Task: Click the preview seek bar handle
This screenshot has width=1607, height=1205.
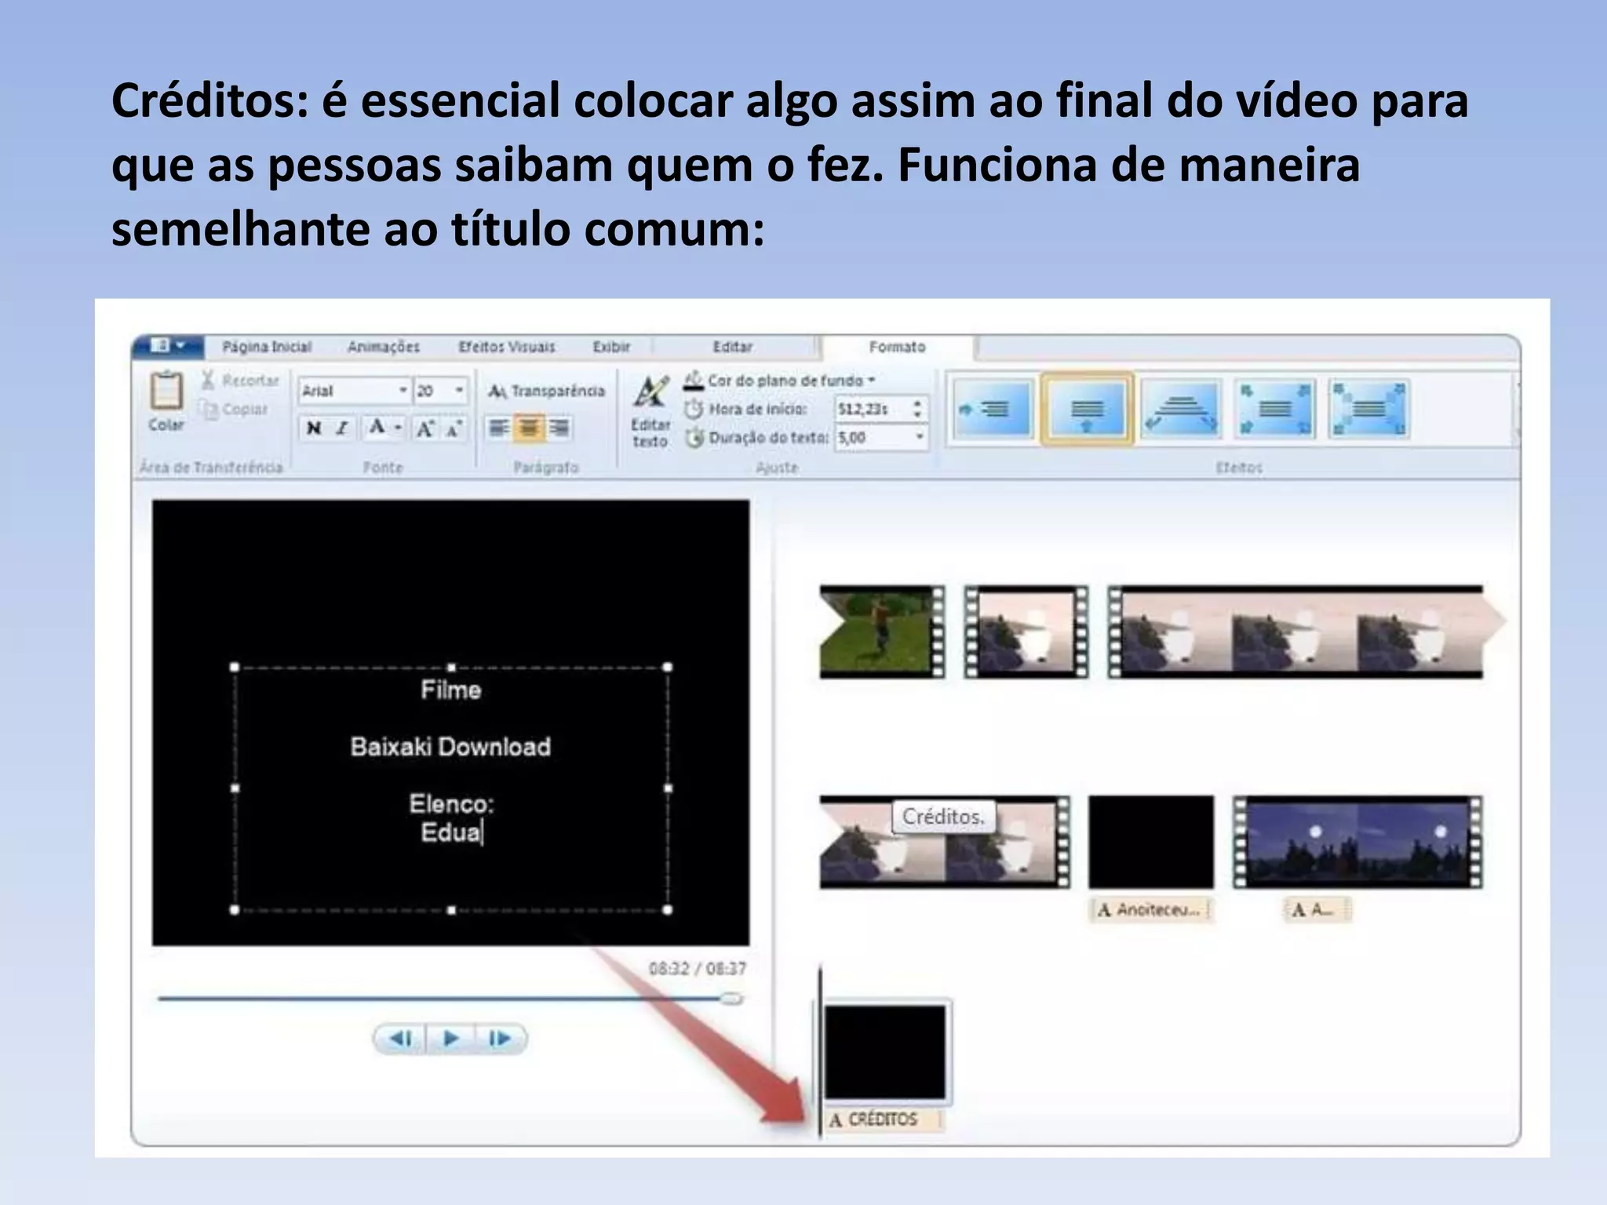Action: pos(731,999)
